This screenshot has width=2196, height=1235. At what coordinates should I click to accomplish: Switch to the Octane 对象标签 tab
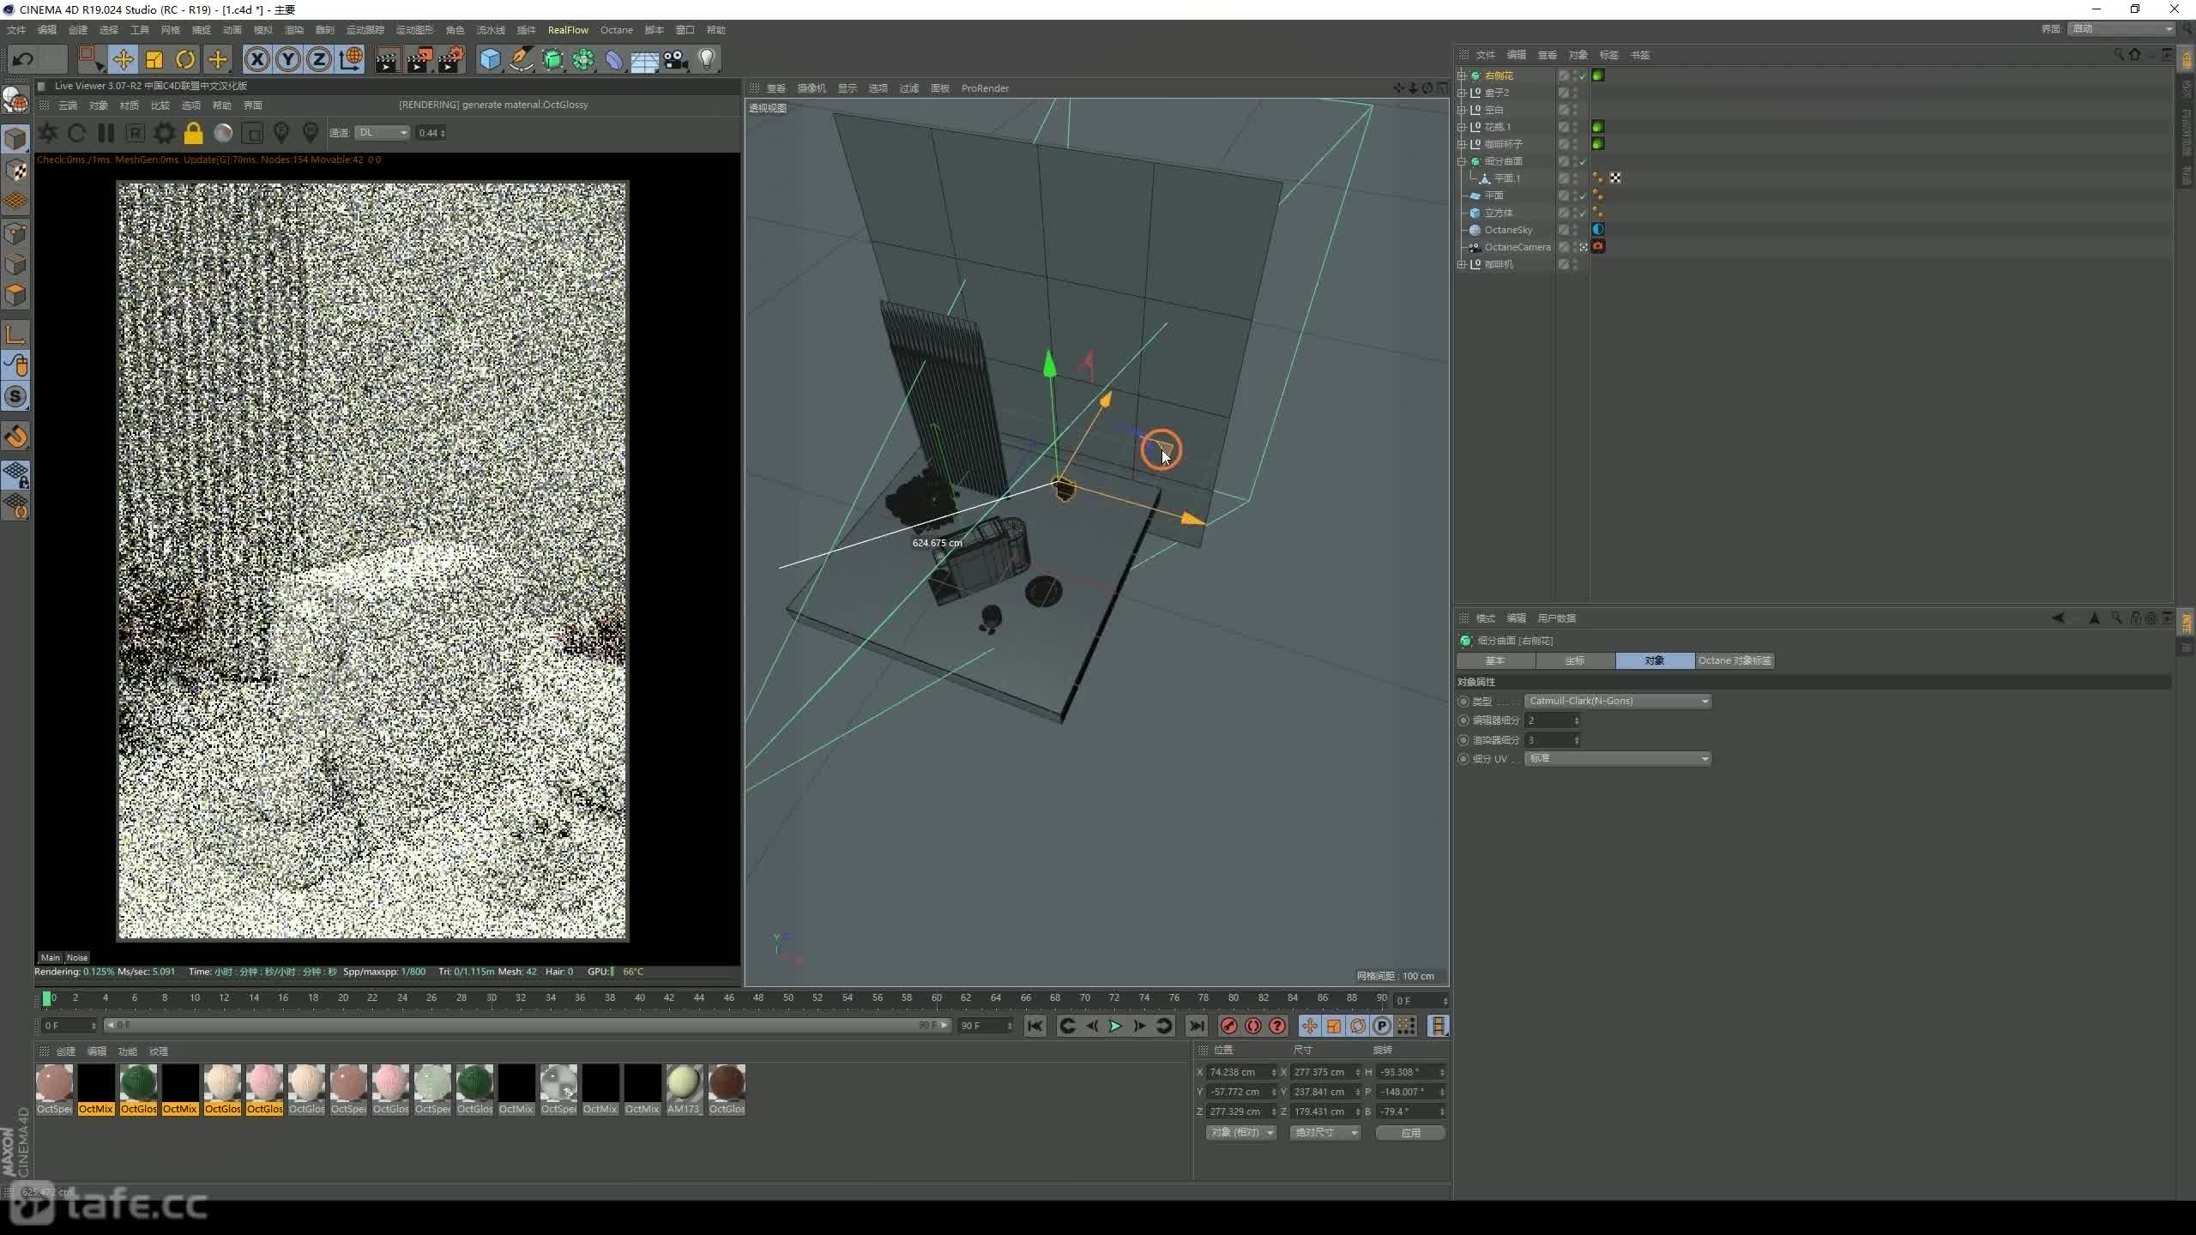click(x=1734, y=660)
